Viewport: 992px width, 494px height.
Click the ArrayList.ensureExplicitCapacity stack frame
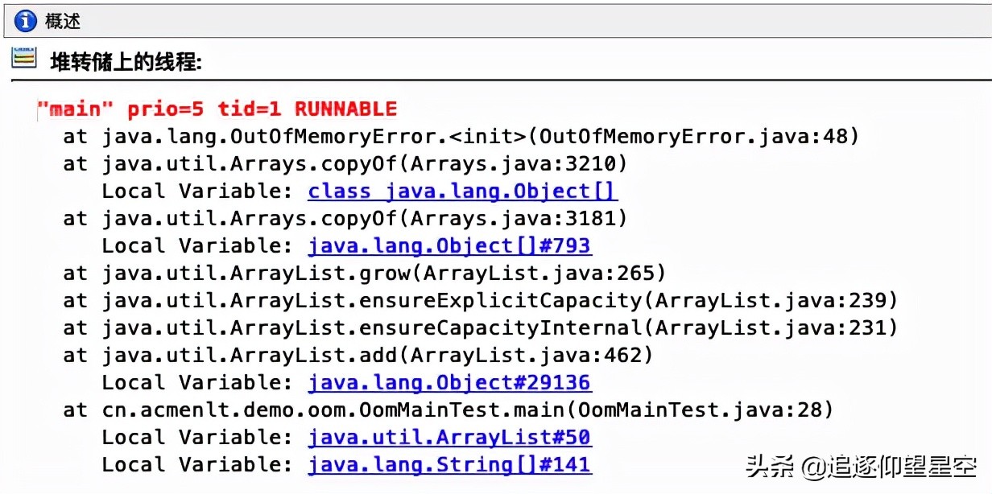480,300
